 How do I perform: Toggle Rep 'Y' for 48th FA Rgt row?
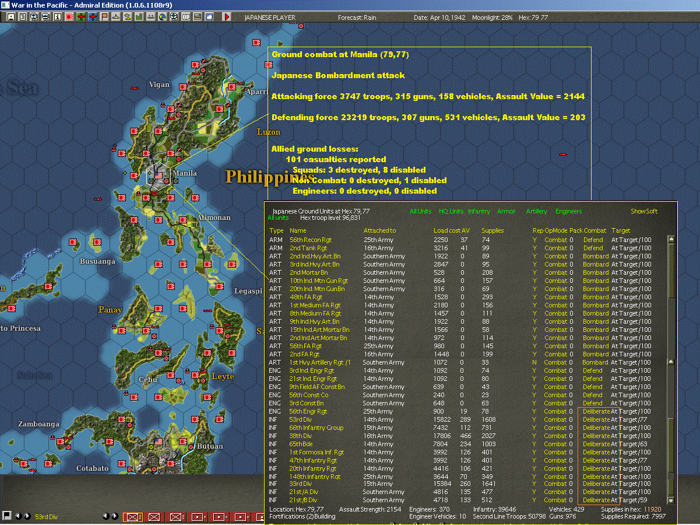click(x=535, y=297)
